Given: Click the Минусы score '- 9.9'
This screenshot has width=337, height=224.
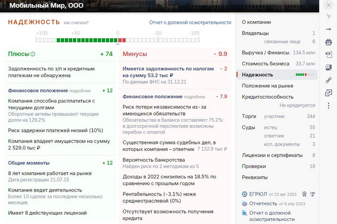Looking at the screenshot, I should [220, 54].
